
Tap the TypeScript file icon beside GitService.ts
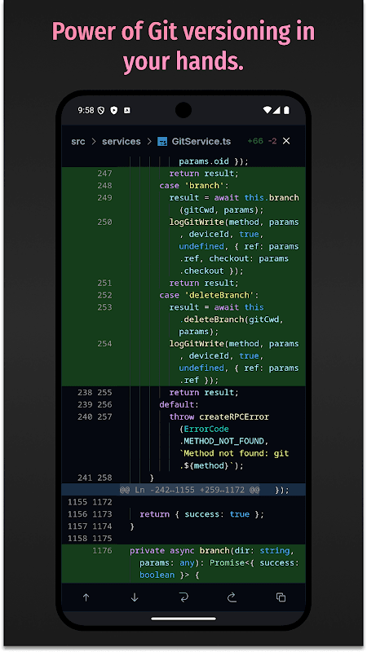[162, 142]
